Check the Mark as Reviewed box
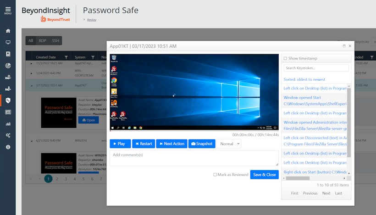 (x=215, y=175)
